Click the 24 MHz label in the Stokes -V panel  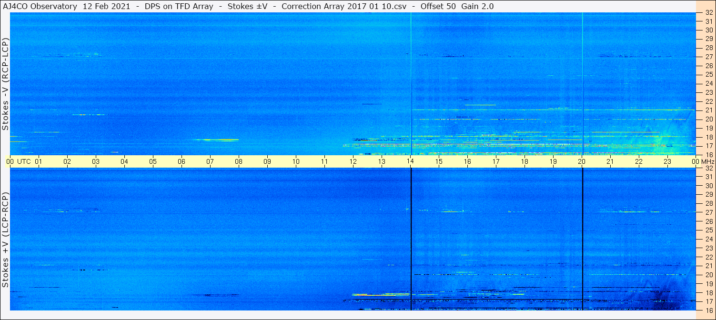pos(708,84)
